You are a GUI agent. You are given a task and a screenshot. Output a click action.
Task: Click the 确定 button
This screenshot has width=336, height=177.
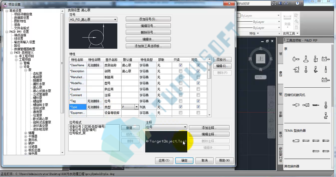(x=184, y=161)
